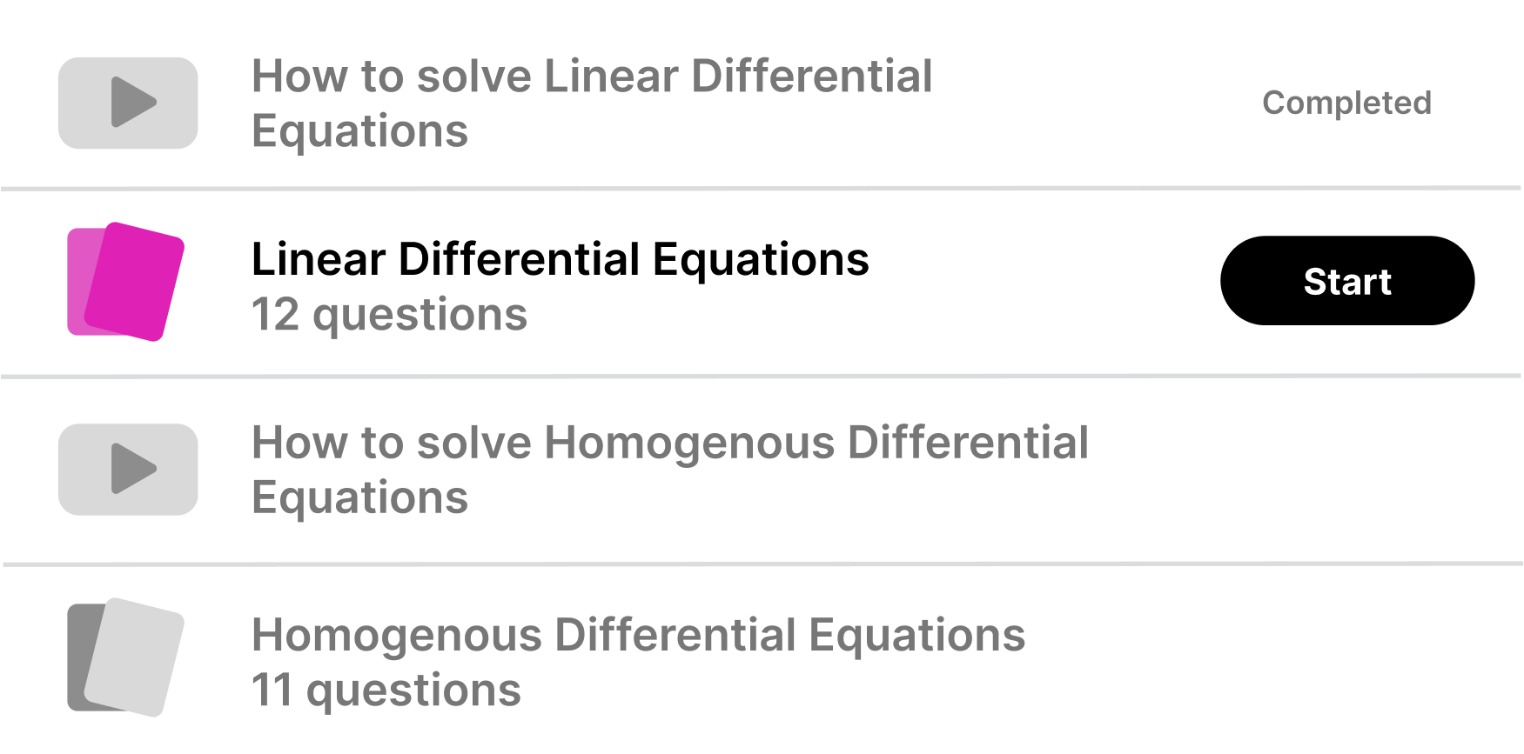The image size is (1524, 754).
Task: Start the Linear Differential Equations quiz
Action: coord(1346,281)
